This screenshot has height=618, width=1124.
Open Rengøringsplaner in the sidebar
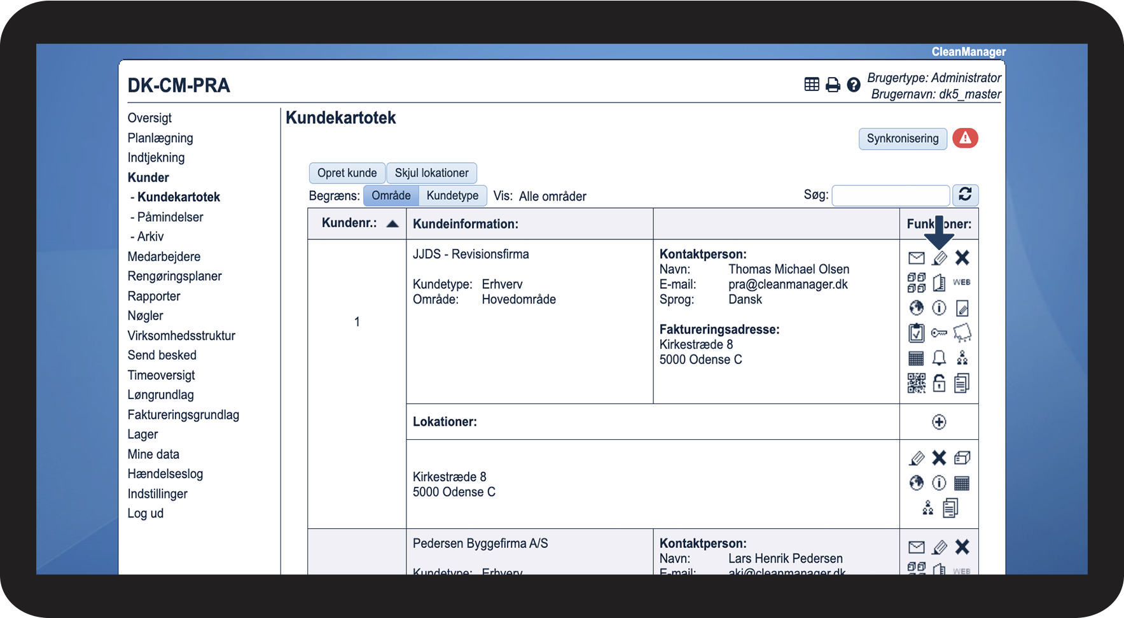tap(175, 276)
